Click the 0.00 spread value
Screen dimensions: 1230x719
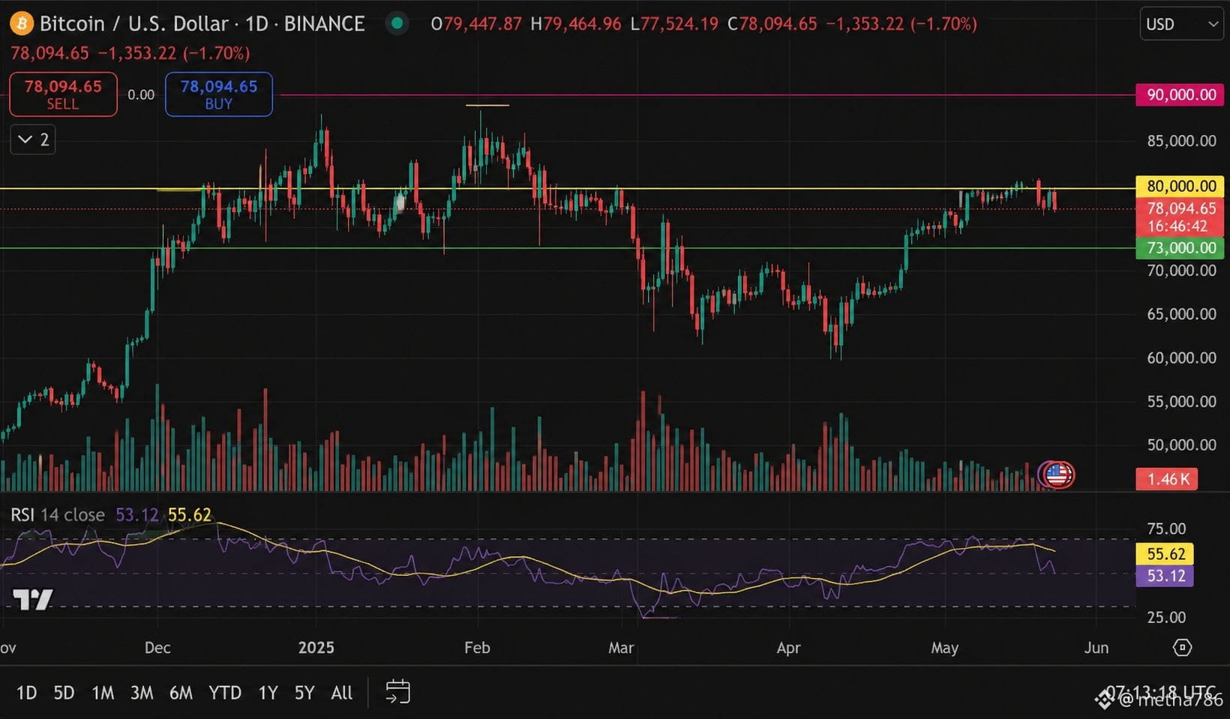[x=141, y=94]
